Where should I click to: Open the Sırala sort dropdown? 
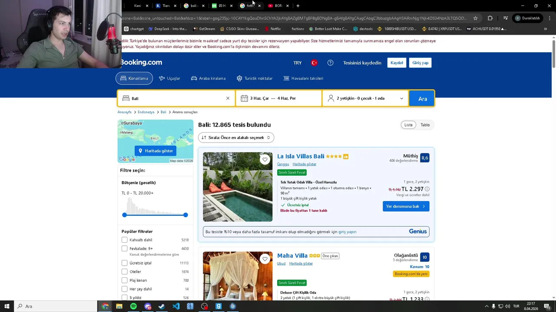pos(236,137)
